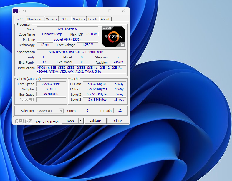Image resolution: width=232 pixels, height=181 pixels.
Task: Open the SPD tab
Action: tap(65, 19)
